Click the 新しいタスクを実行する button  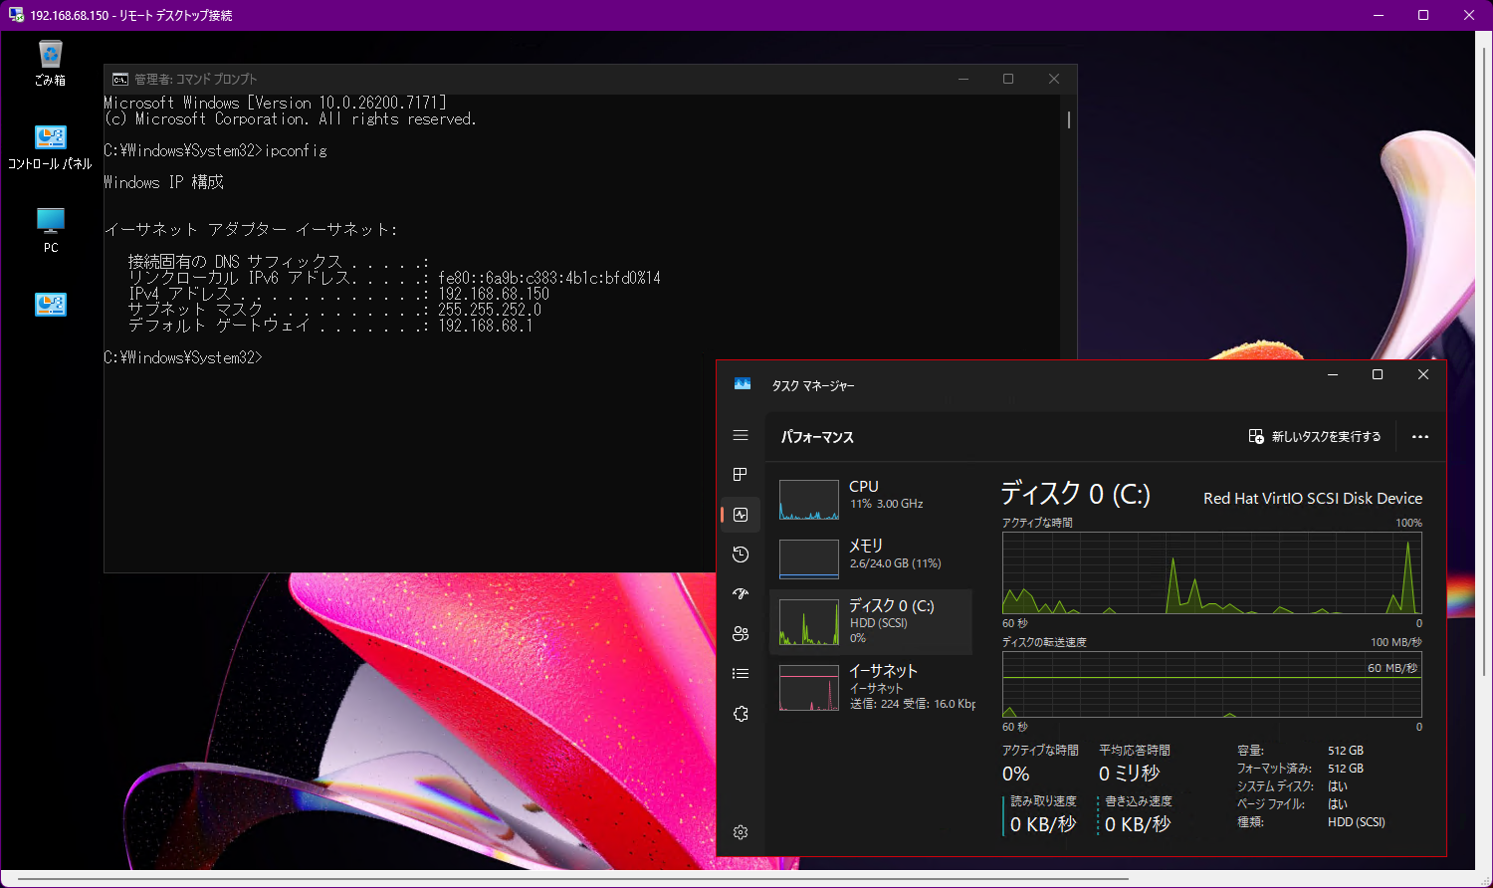pyautogui.click(x=1316, y=436)
